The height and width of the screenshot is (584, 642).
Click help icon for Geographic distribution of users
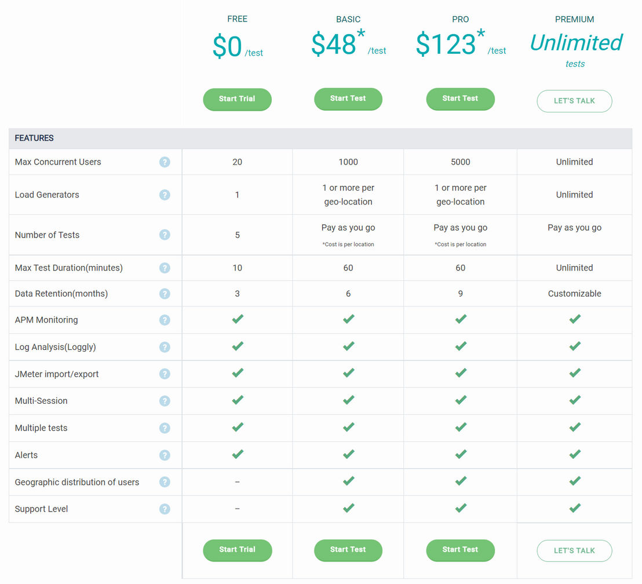tap(165, 483)
